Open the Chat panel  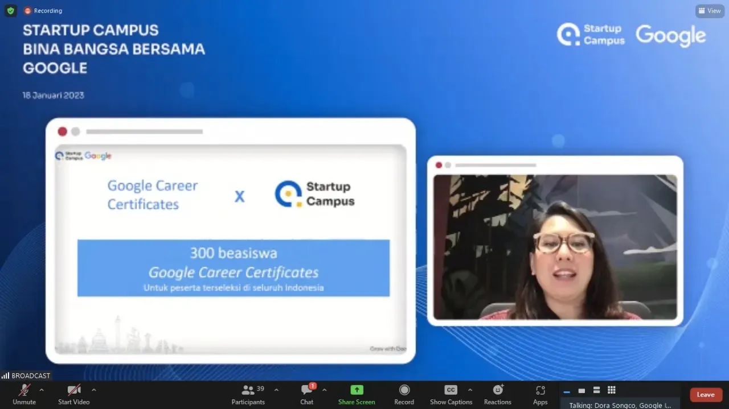307,394
